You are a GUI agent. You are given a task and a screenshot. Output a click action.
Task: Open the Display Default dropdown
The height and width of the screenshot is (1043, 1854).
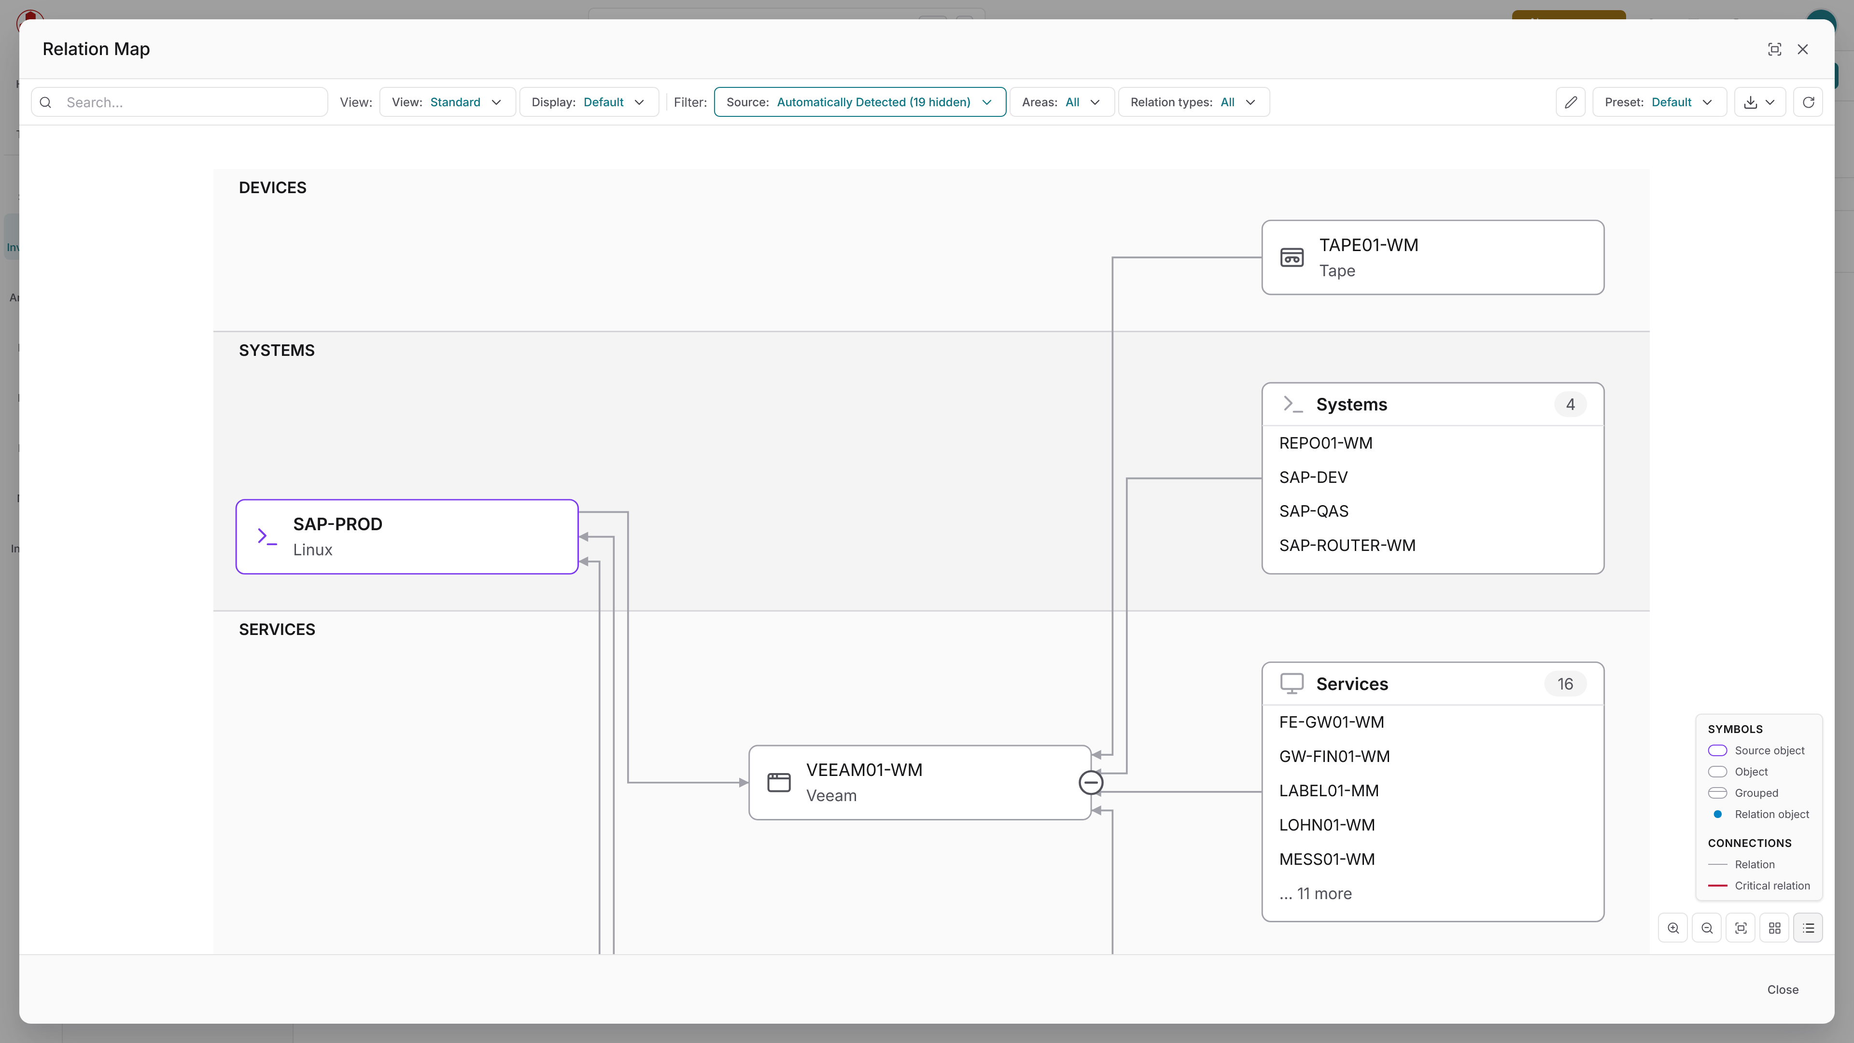pos(589,102)
